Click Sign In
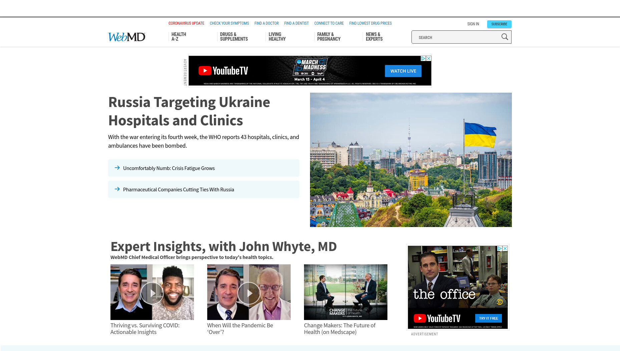620x351 pixels. point(473,24)
